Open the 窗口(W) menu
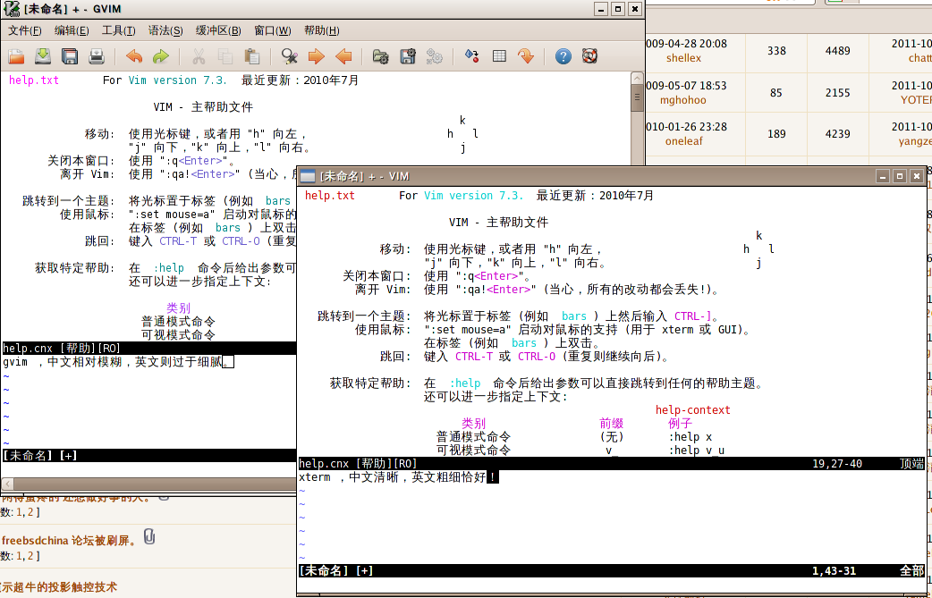The image size is (932, 598). coord(273,30)
